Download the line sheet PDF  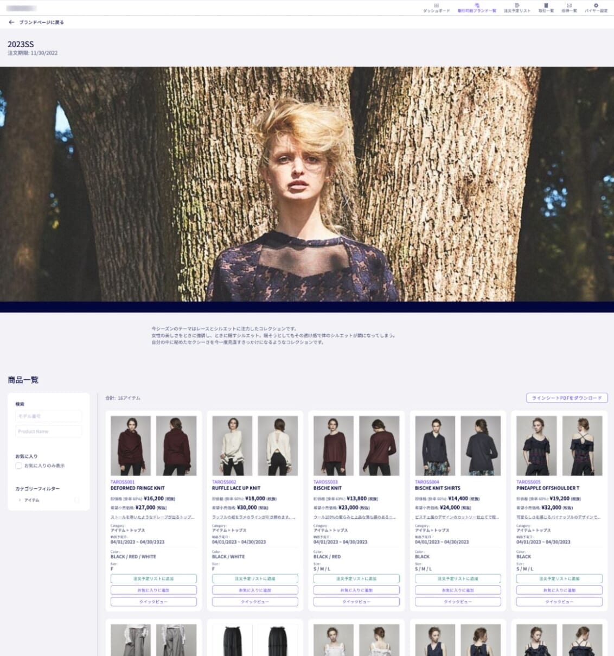click(x=567, y=398)
